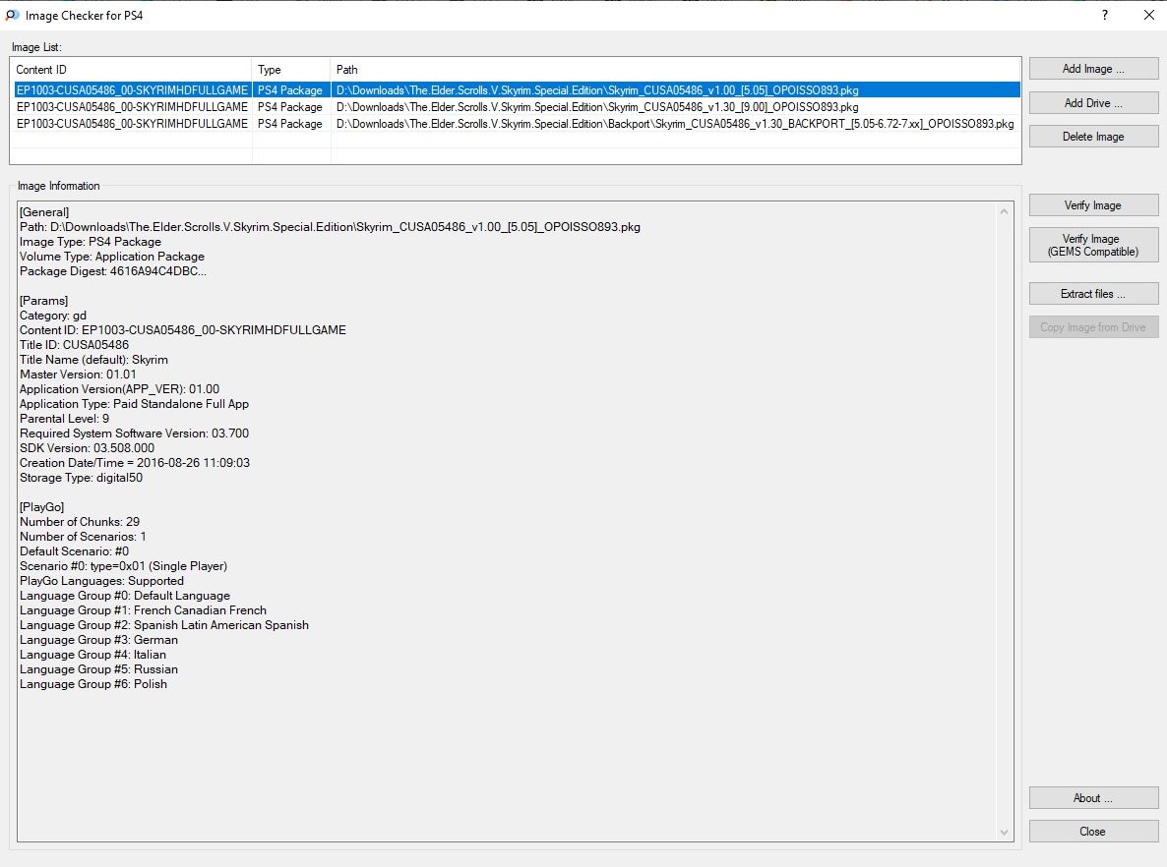Click Language Group #4: Italian line
Viewport: 1167px width, 867px height.
coord(93,655)
